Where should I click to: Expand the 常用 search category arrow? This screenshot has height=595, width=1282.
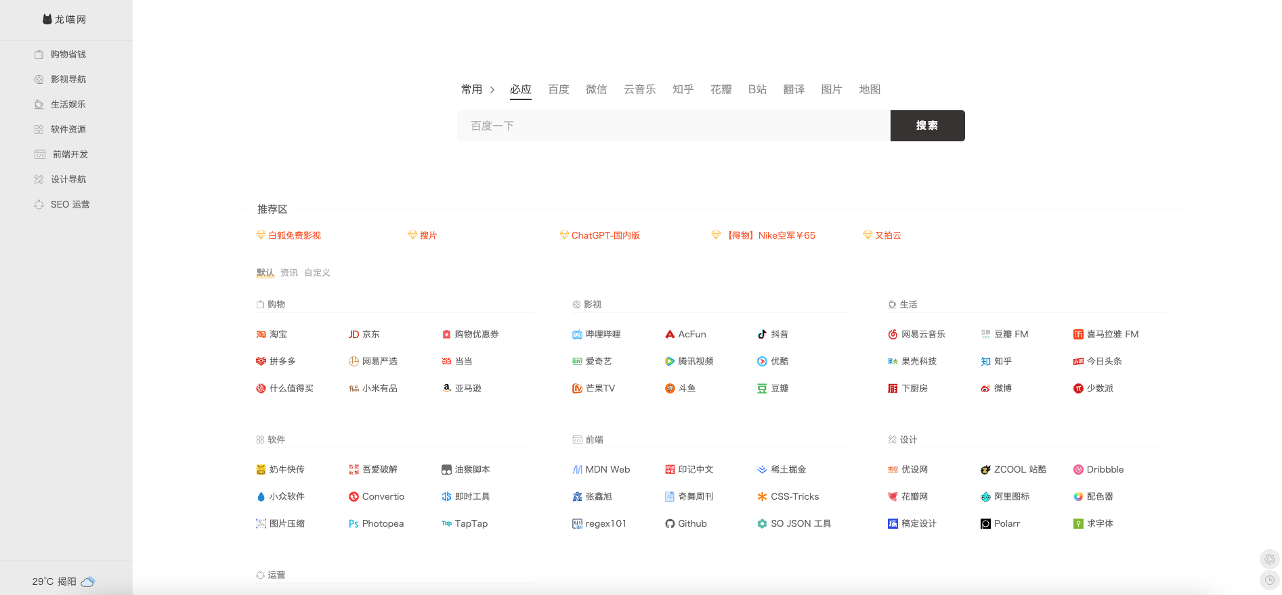[x=492, y=89]
